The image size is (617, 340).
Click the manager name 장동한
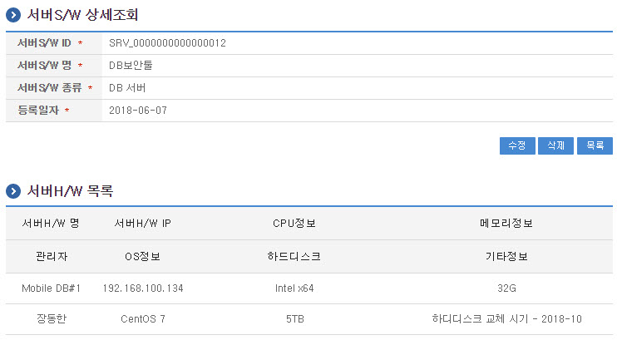pos(51,318)
